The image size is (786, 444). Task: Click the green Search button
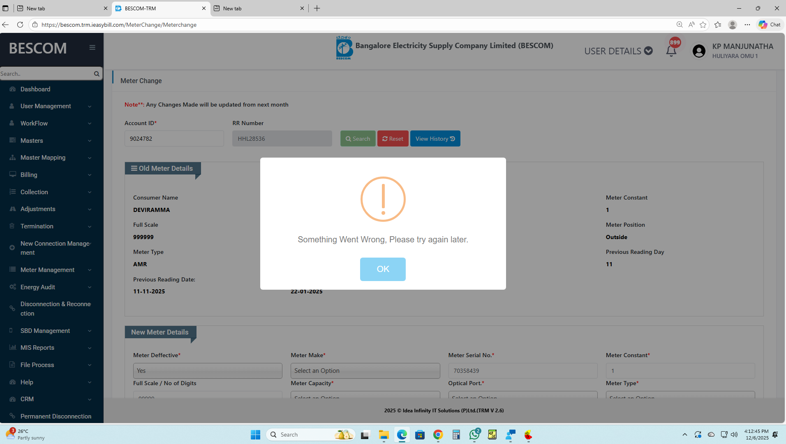[358, 139]
